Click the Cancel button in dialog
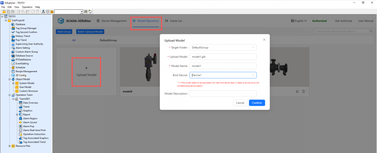Viewport: 377px width, 153px height. (x=240, y=103)
